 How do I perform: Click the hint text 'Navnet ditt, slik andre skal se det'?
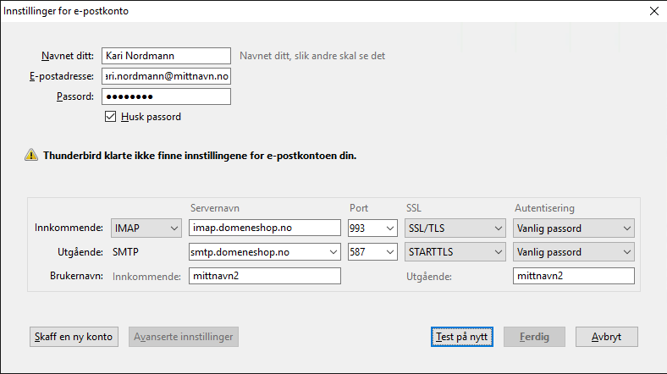pyautogui.click(x=312, y=56)
